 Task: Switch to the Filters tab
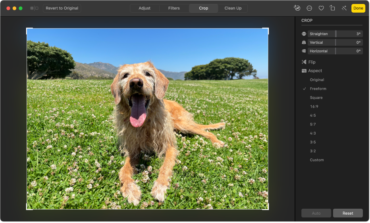(x=174, y=8)
